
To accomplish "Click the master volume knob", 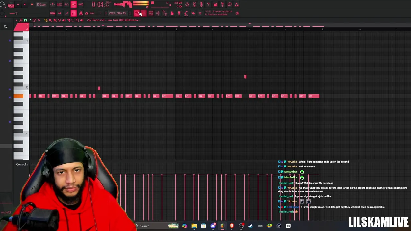I will click(x=3, y=4).
